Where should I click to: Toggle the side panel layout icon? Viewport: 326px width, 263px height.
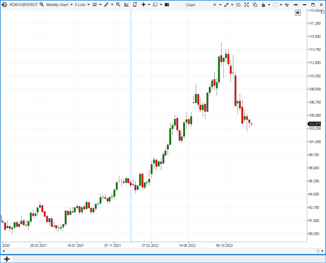point(167,5)
